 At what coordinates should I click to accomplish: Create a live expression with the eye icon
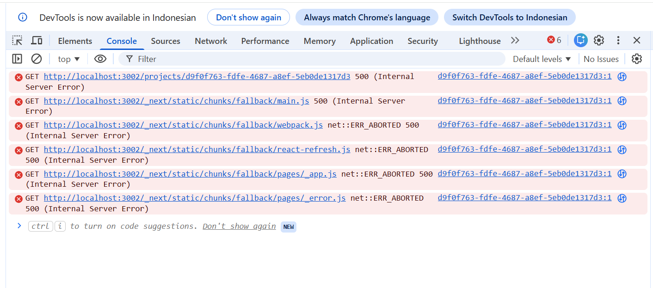pos(100,59)
